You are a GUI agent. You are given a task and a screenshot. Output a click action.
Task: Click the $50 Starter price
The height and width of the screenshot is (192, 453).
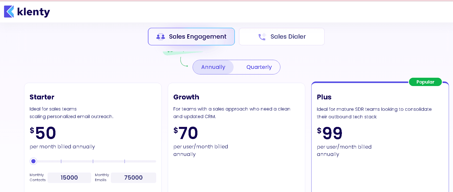click(43, 133)
